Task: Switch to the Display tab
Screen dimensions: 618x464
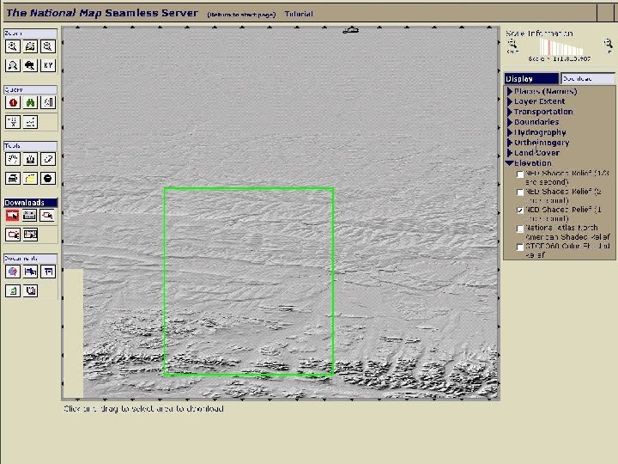Action: point(531,79)
